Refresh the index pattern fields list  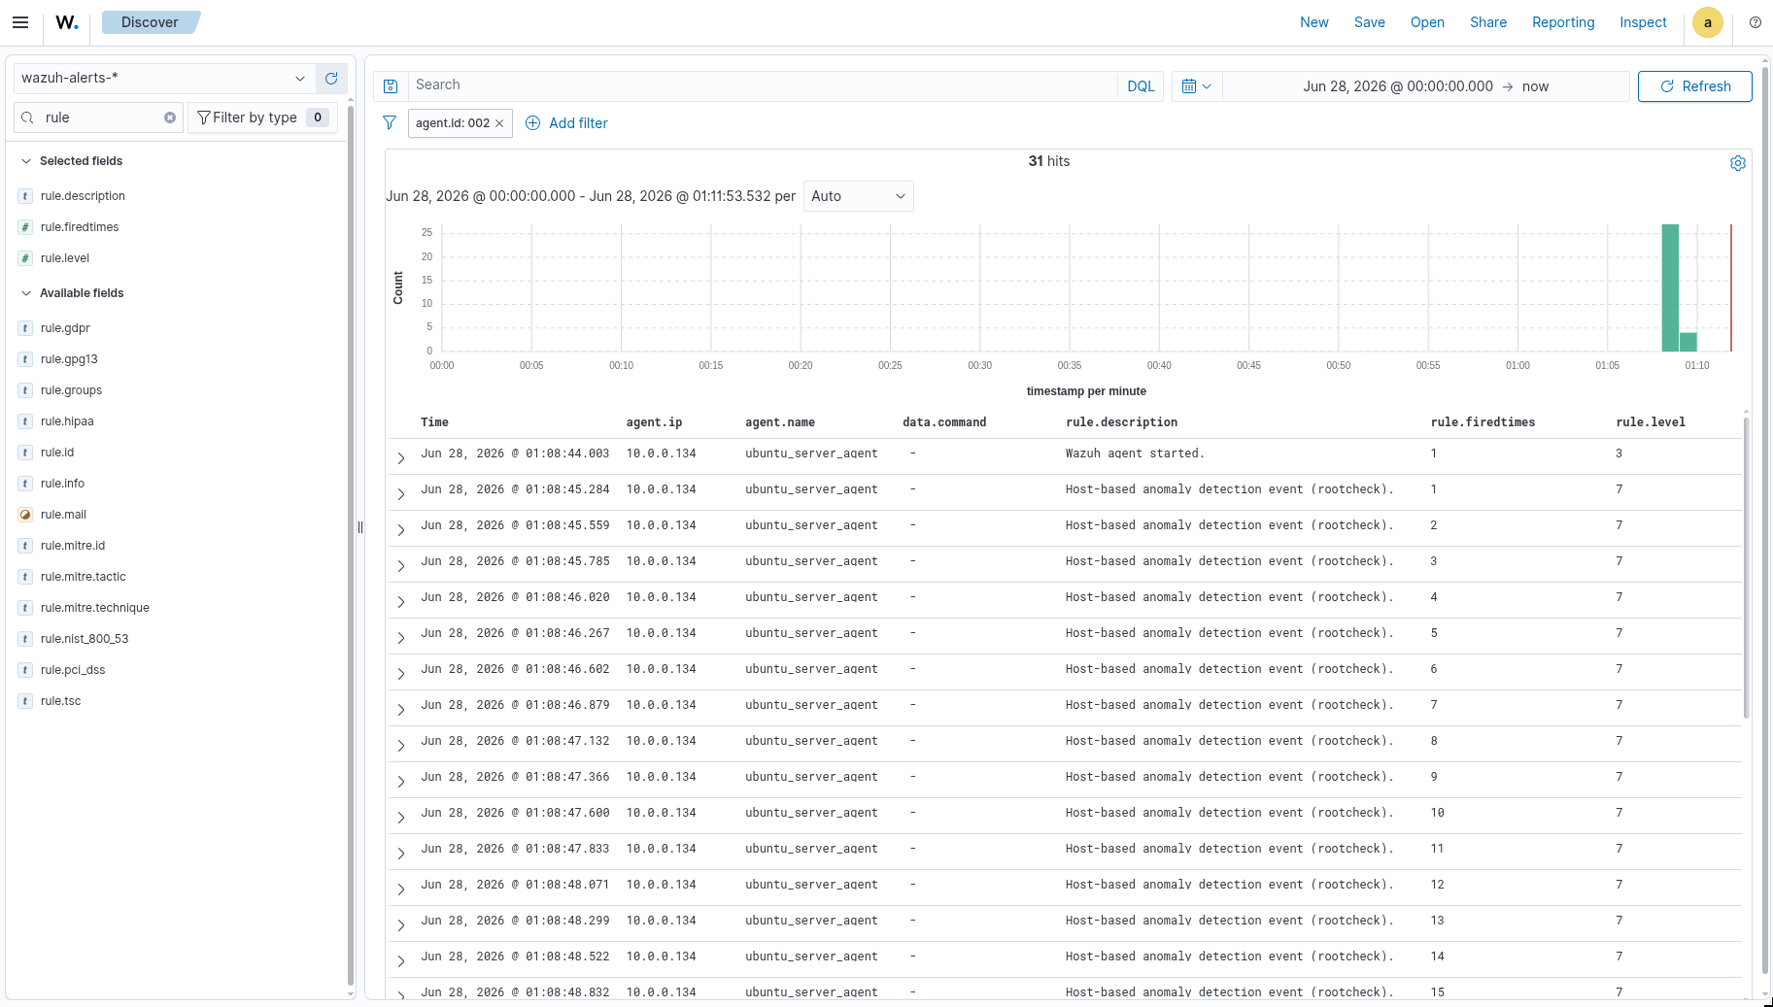[x=331, y=79]
